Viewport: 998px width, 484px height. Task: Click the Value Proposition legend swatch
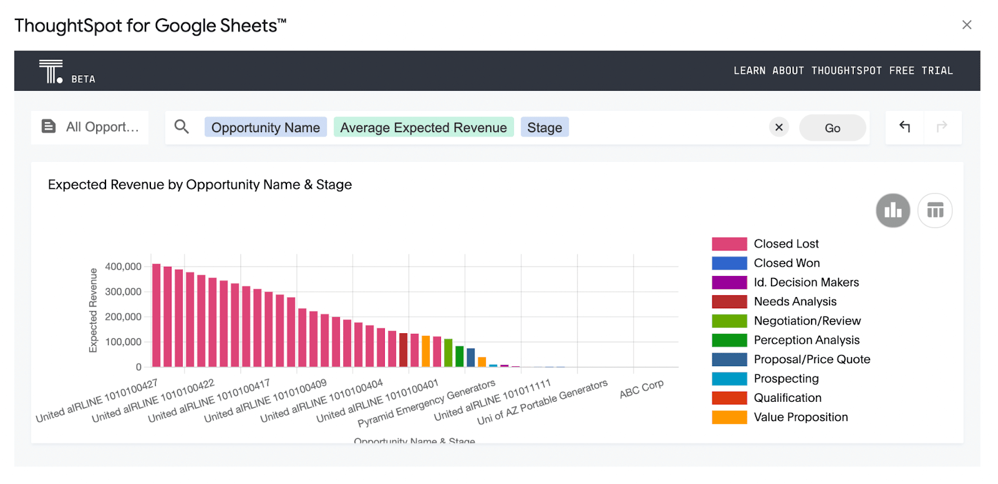[729, 417]
